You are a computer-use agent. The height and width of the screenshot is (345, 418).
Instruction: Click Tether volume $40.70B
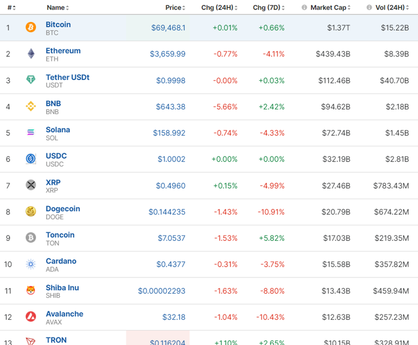tap(394, 80)
